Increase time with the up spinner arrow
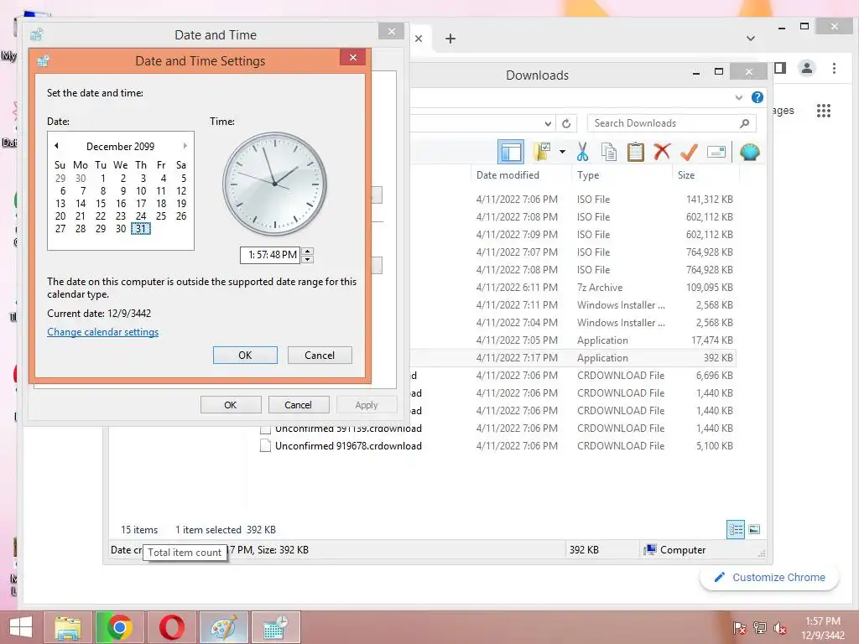This screenshot has width=859, height=644. pyautogui.click(x=307, y=251)
